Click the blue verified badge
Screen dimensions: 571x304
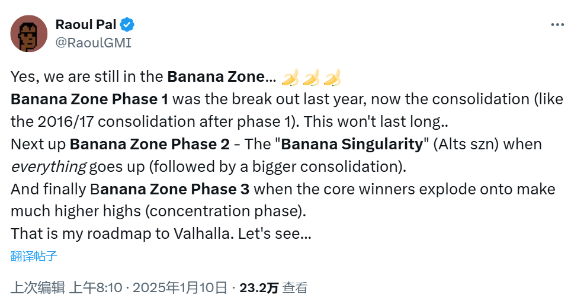tap(127, 25)
